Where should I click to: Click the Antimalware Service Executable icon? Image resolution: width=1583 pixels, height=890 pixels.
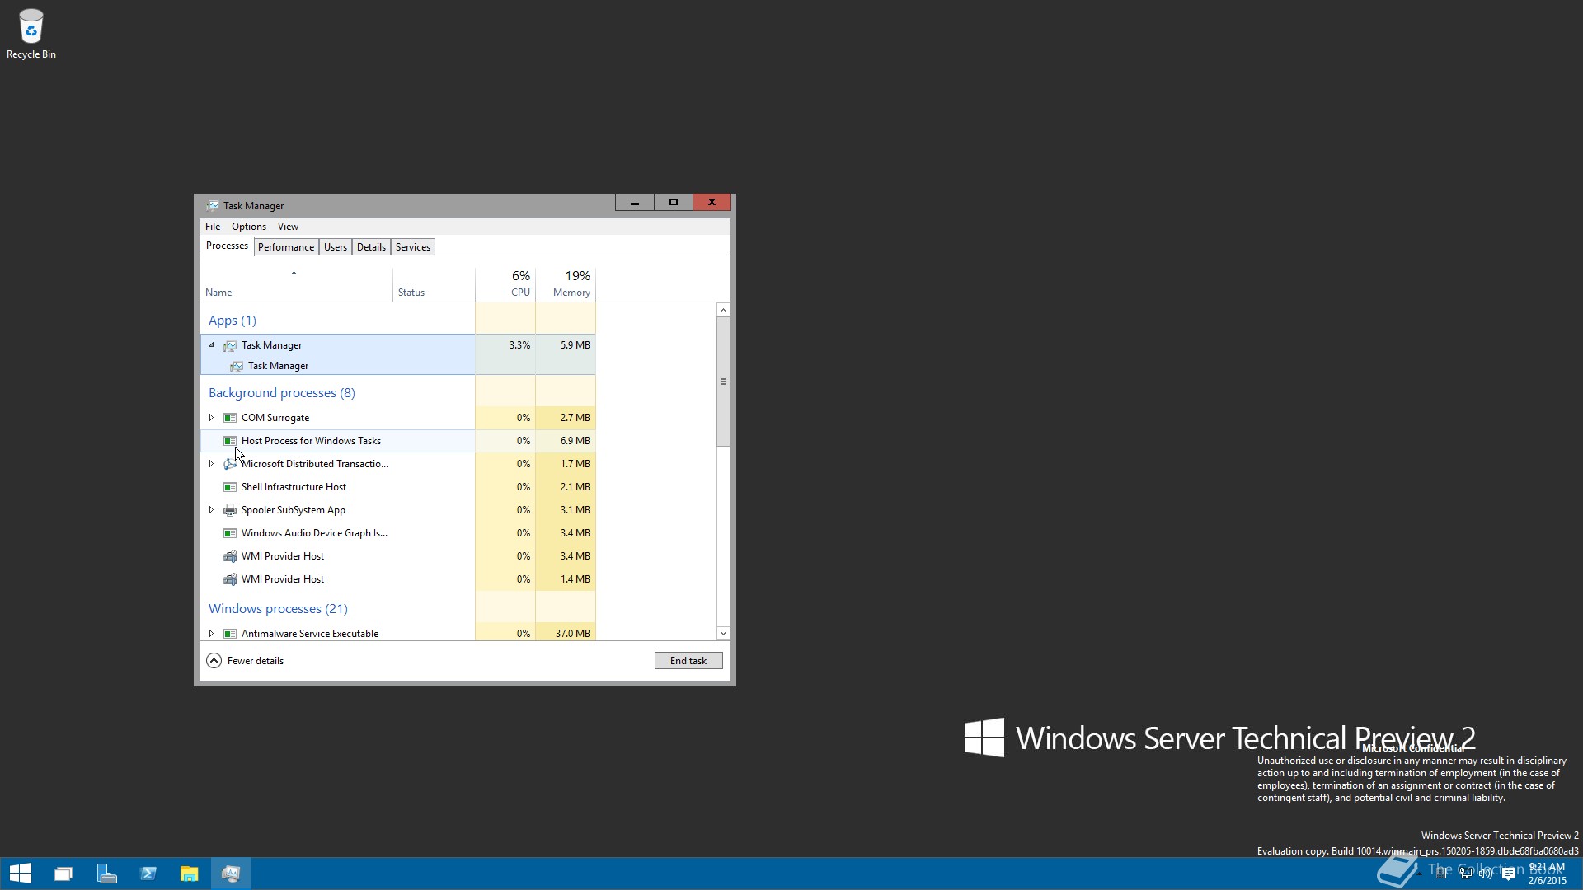coord(230,634)
